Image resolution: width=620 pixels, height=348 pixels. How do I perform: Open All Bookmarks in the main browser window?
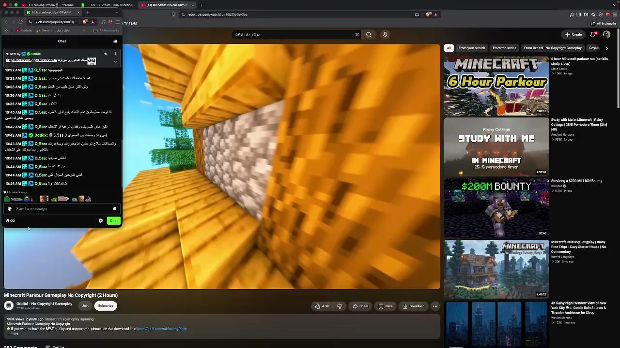click(604, 23)
